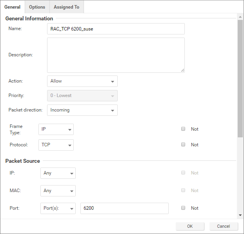Open the Packet Source IP dropdown
This screenshot has width=244, height=234.
click(x=58, y=173)
